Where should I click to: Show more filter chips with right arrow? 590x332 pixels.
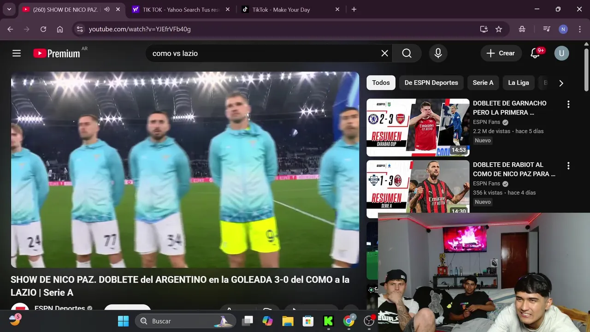point(561,83)
